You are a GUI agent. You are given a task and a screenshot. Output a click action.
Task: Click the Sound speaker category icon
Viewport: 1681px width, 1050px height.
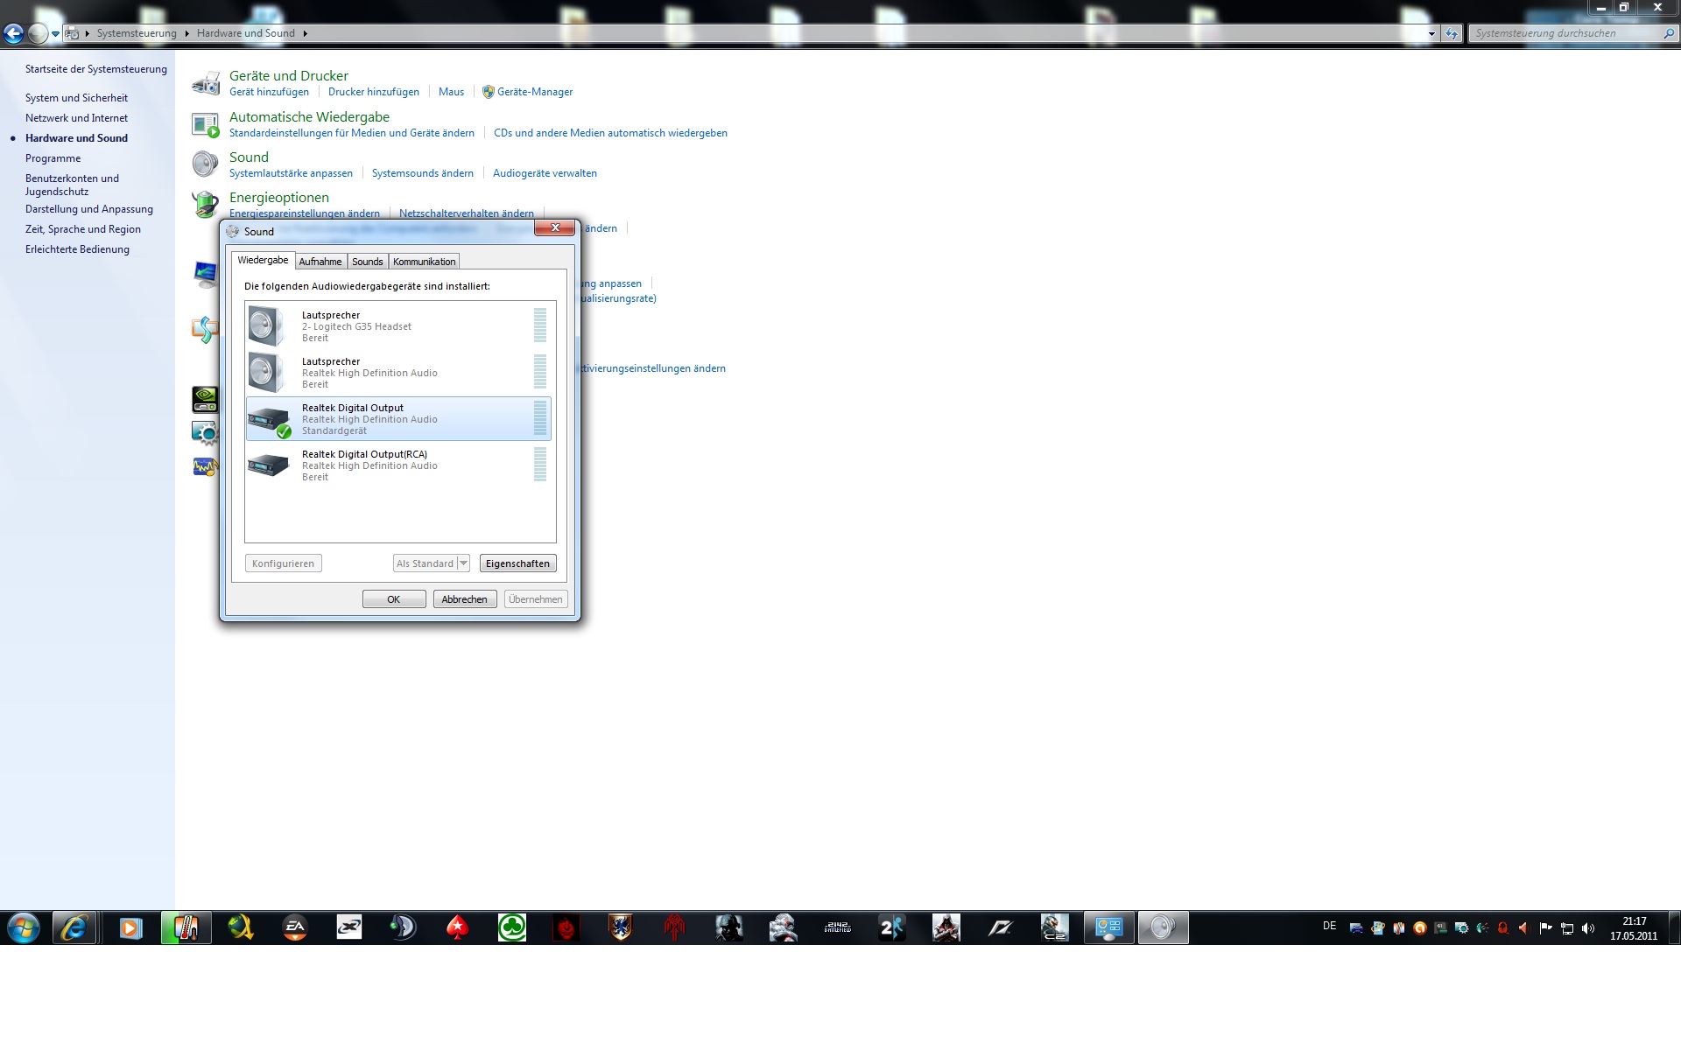[206, 164]
